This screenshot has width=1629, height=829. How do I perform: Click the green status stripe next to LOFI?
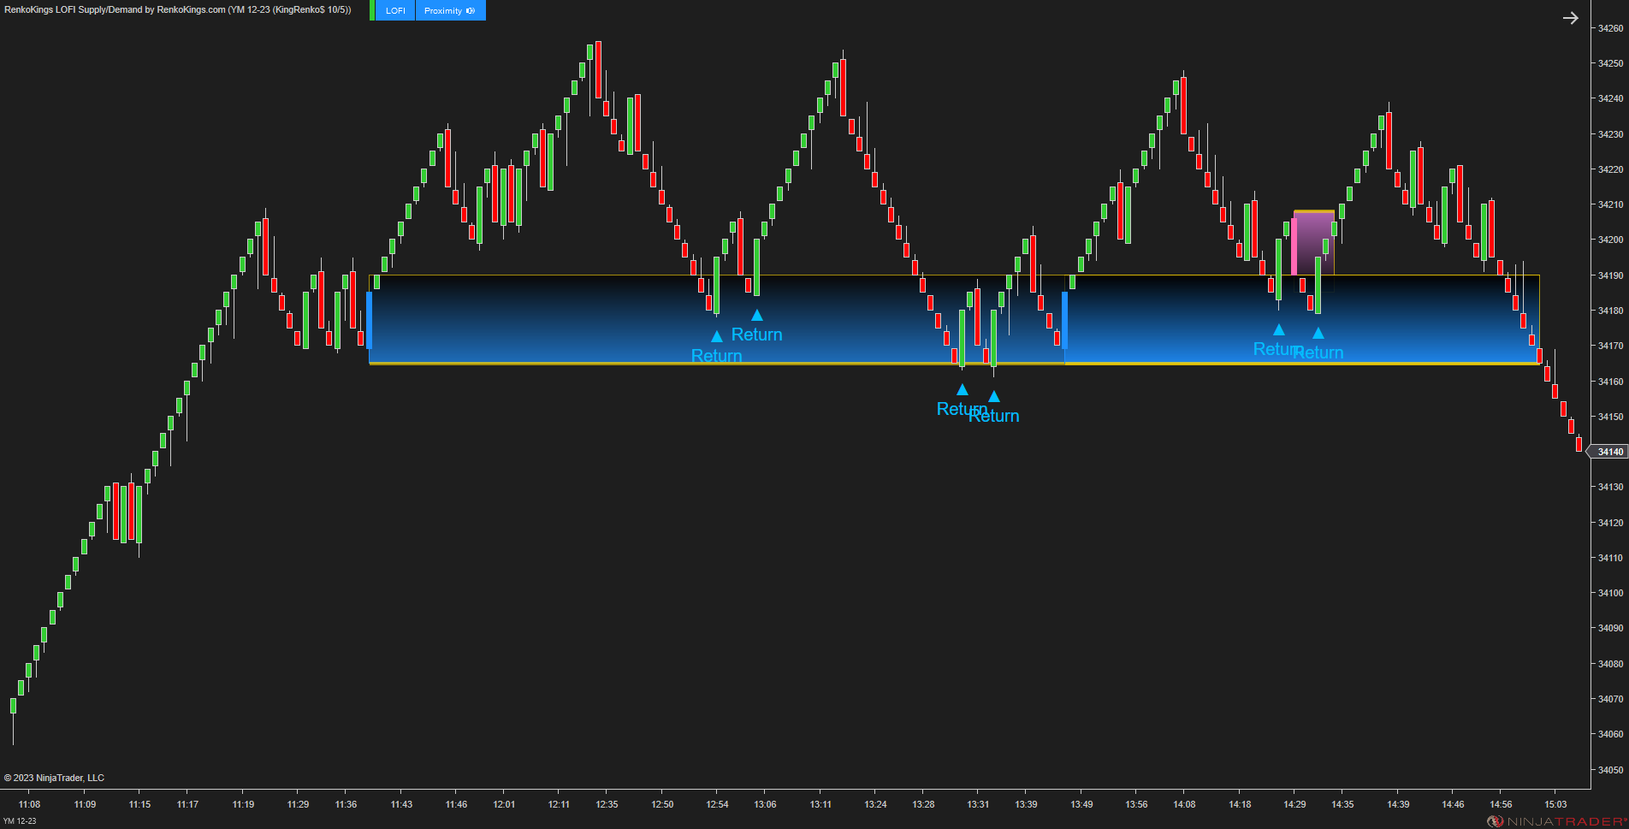pyautogui.click(x=371, y=10)
